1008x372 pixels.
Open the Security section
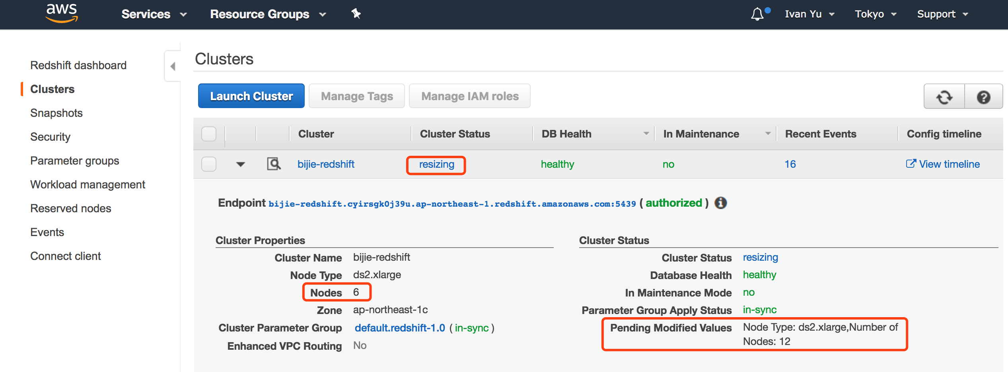click(x=50, y=137)
